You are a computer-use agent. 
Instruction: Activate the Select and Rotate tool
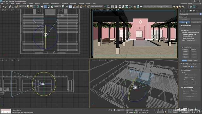point(45,7)
